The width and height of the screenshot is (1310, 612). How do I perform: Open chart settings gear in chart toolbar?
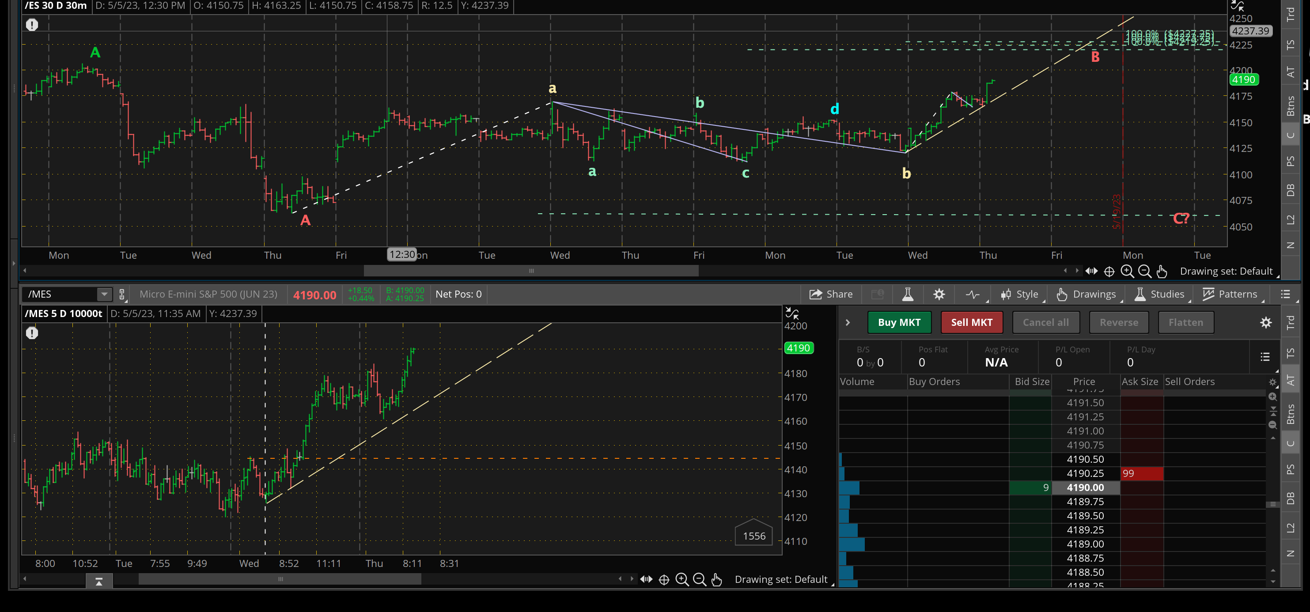(x=939, y=295)
